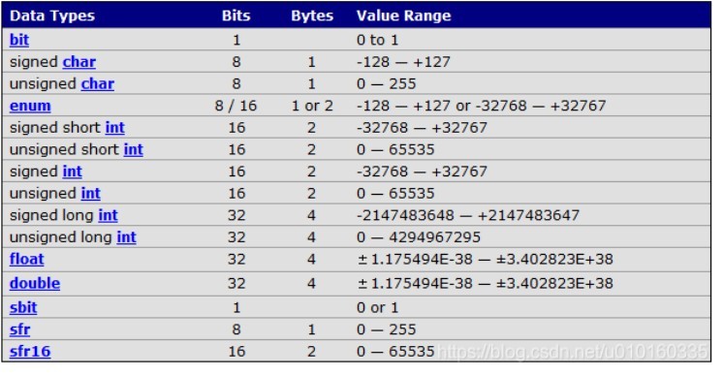This screenshot has width=723, height=376.
Task: Open the sbit data type link
Action: [x=23, y=307]
